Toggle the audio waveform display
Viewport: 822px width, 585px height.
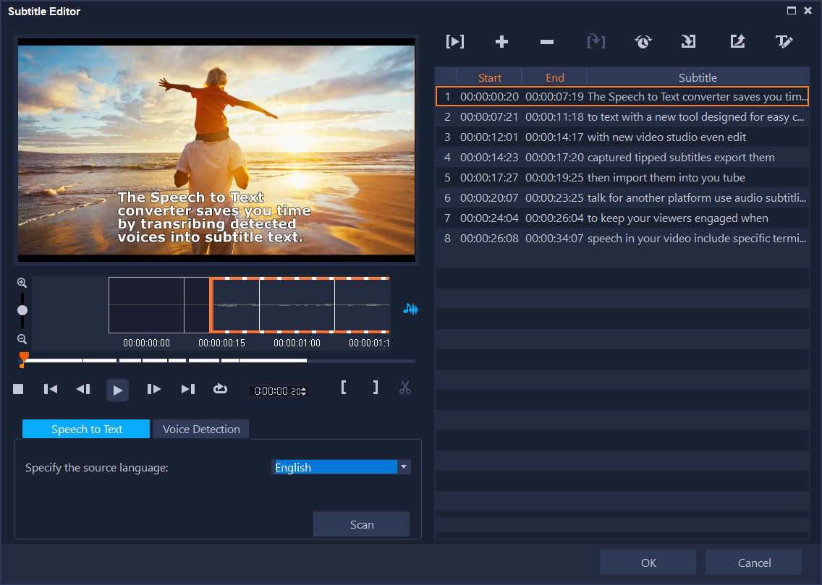click(411, 309)
